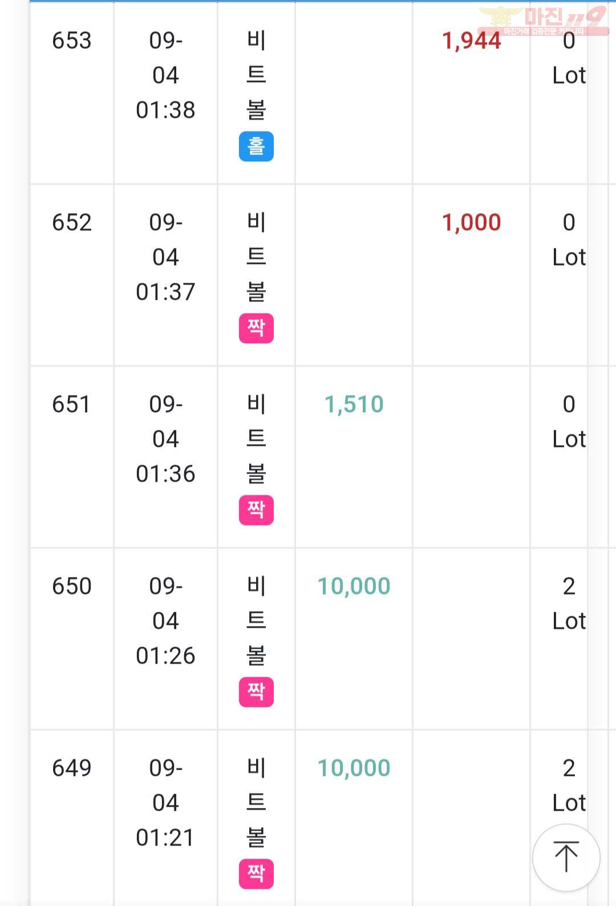Click the pink 짝 badge in row 649
This screenshot has height=906, width=616.
(256, 874)
